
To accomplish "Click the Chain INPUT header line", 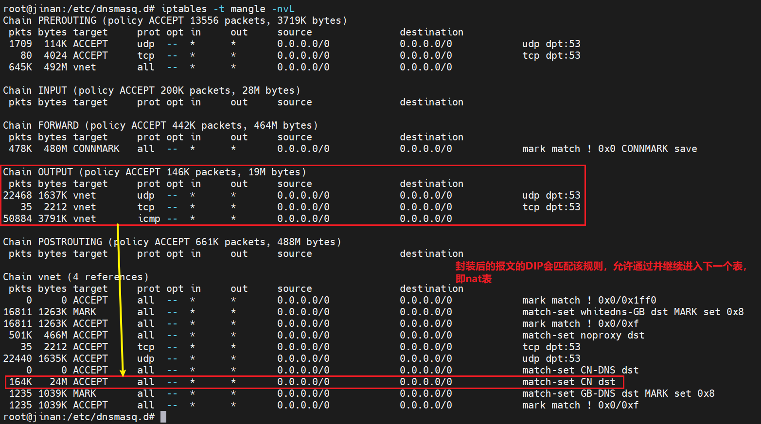I will tap(152, 90).
